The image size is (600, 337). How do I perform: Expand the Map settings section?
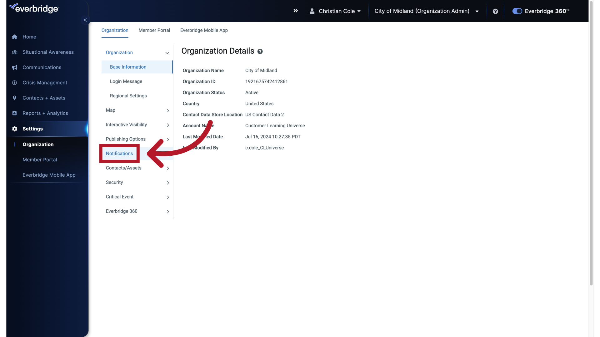[168, 111]
